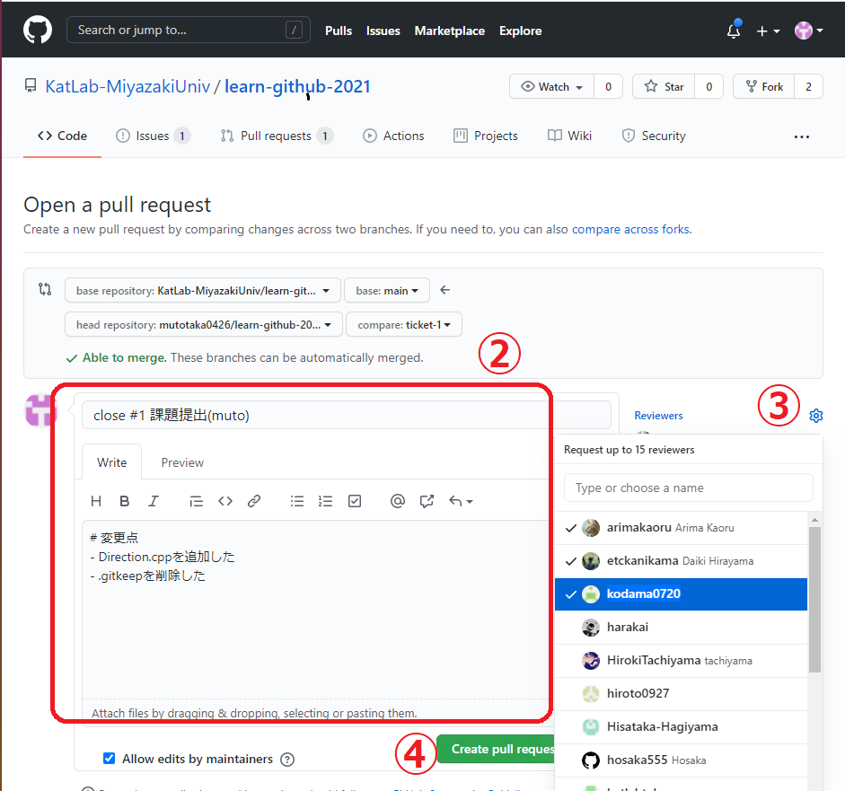This screenshot has height=791, width=845.
Task: Switch to the Projects tab
Action: click(486, 136)
